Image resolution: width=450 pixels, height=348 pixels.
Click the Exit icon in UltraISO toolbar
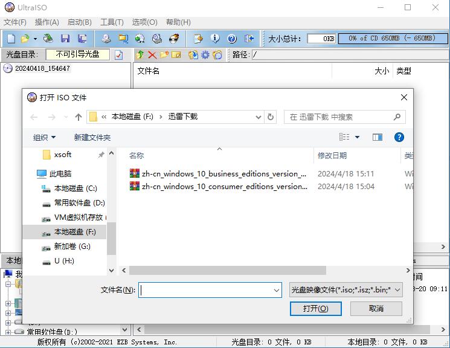249,39
